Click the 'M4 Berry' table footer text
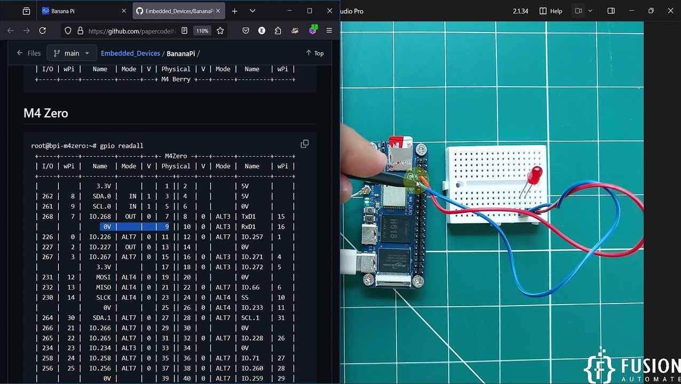Screen dimensions: 681x384 [x=176, y=79]
